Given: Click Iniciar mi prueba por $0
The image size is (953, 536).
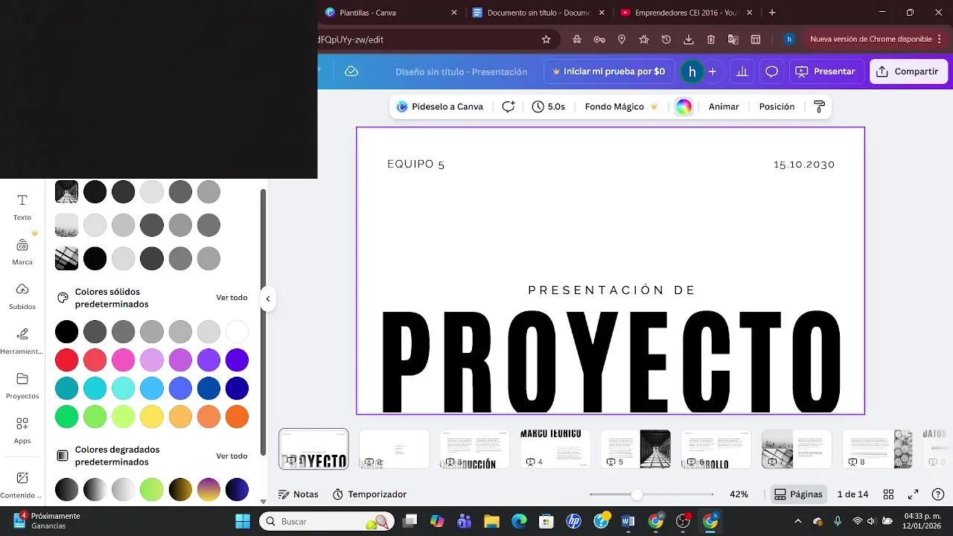Looking at the screenshot, I should (x=609, y=71).
